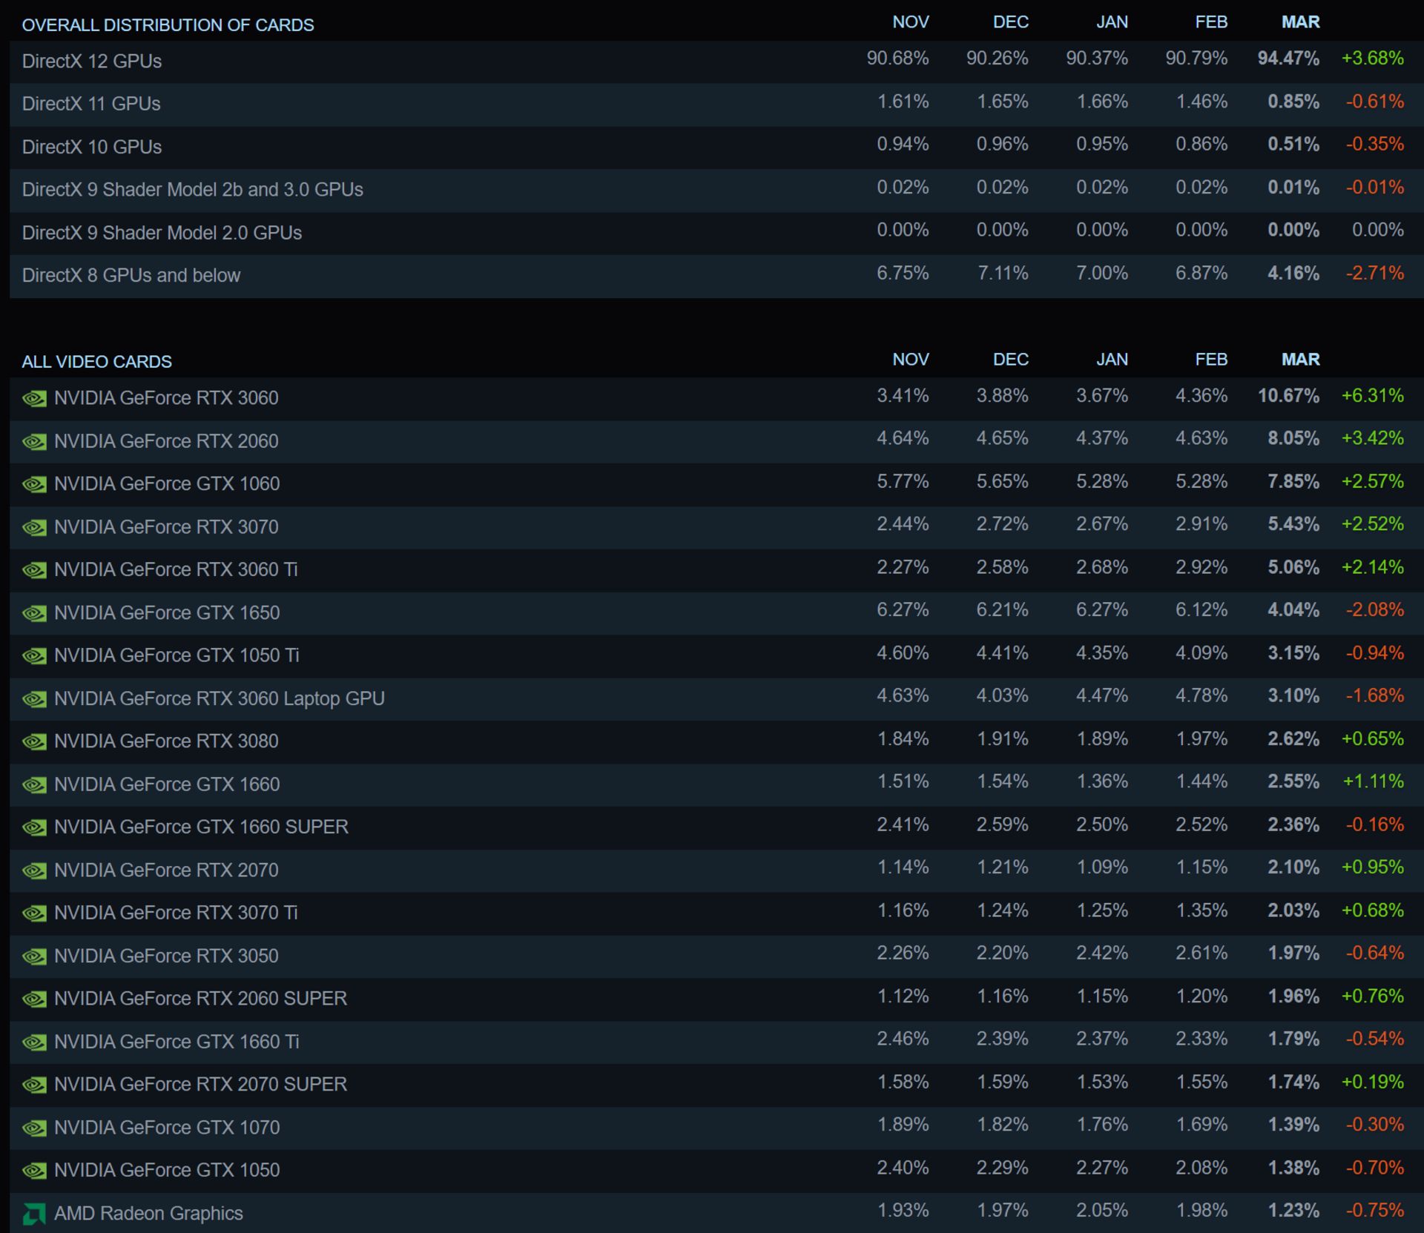Screen dimensions: 1424x1233
Task: Click the NVIDIA icon next to GTX 1060
Action: click(34, 485)
